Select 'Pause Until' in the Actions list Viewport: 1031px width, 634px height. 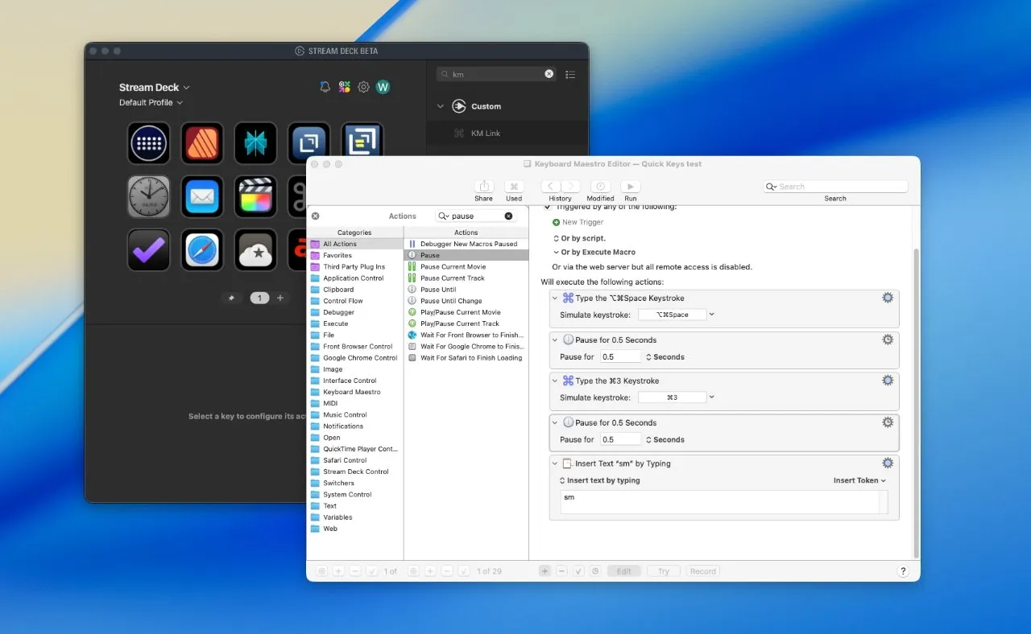coord(438,290)
